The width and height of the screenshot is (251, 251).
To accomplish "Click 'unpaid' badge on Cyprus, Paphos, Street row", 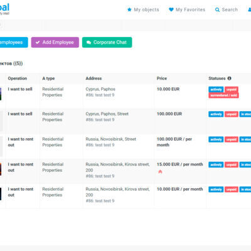I will pyautogui.click(x=232, y=114).
